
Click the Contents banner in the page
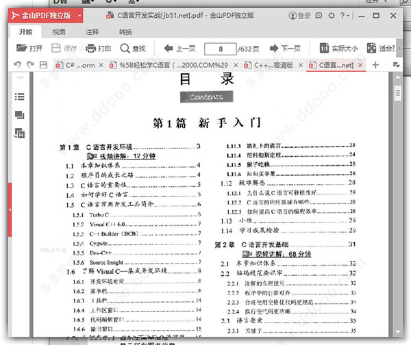[x=207, y=97]
